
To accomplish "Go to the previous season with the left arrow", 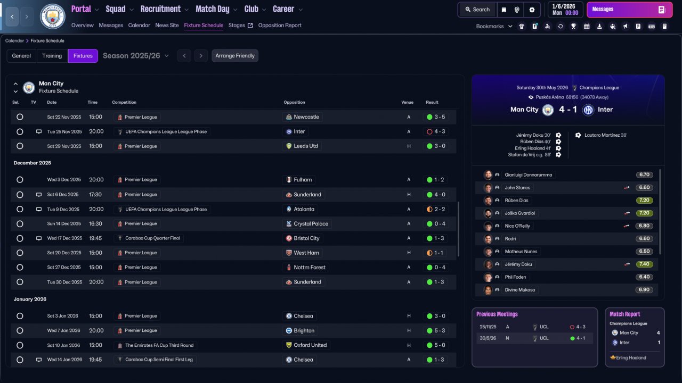I will (184, 56).
